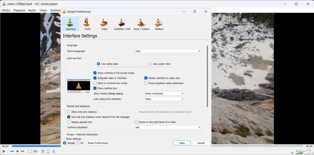314x155 pixels.
Task: Open the Media menu
Action: [6, 10]
